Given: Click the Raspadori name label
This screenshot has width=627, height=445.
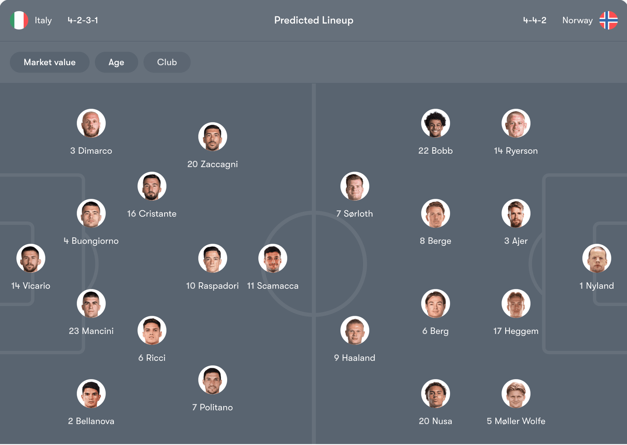Looking at the screenshot, I should point(213,286).
